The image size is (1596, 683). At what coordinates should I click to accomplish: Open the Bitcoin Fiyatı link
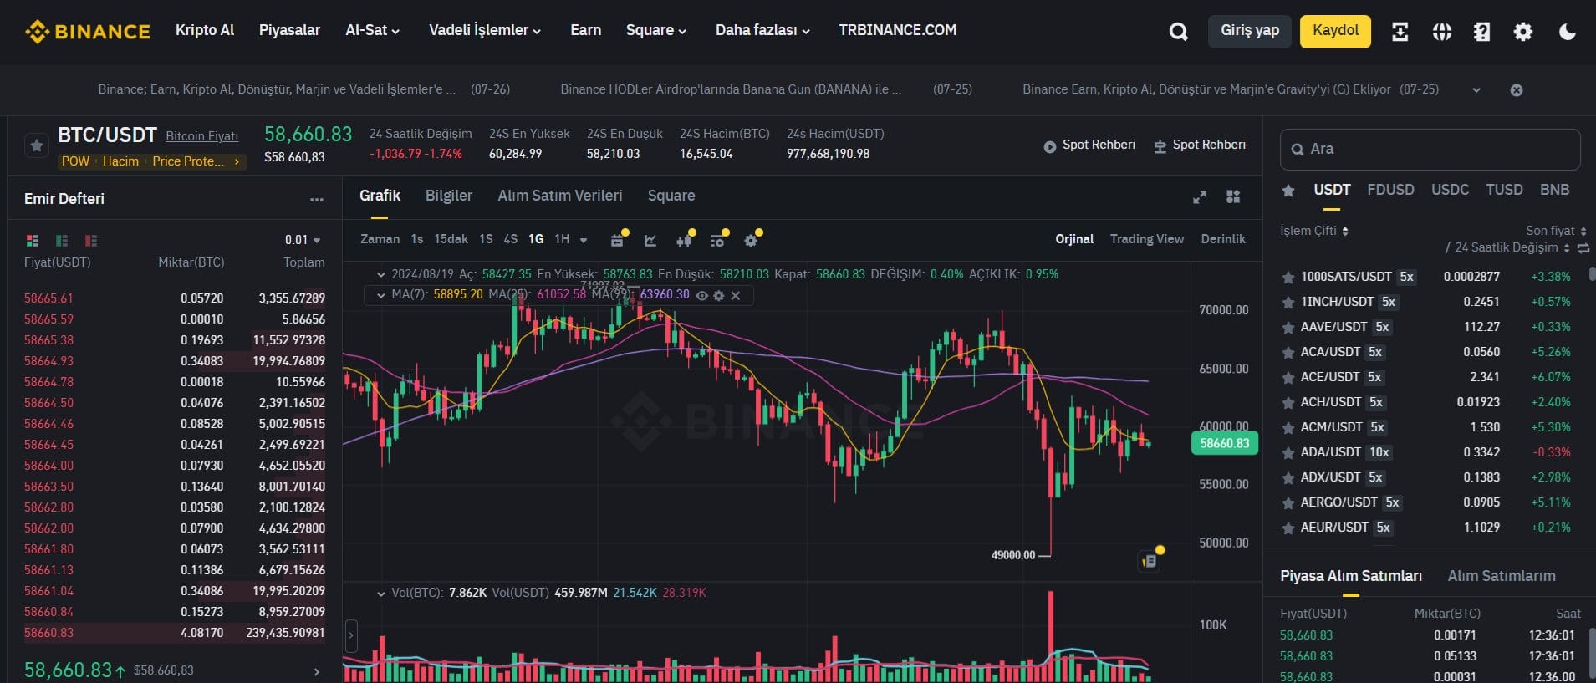(x=201, y=136)
